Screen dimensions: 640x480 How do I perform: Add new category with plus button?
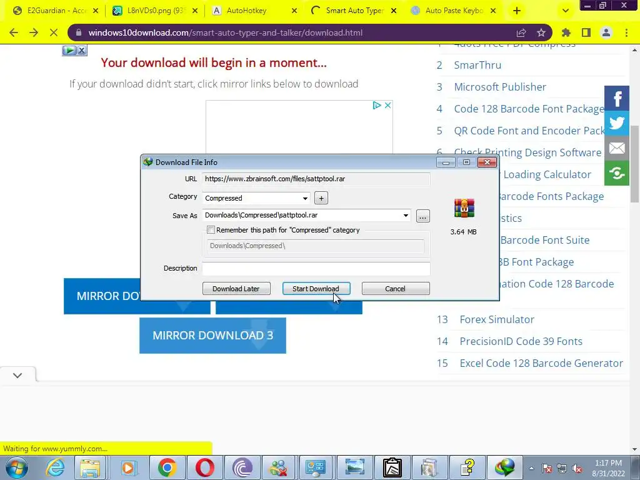(321, 198)
